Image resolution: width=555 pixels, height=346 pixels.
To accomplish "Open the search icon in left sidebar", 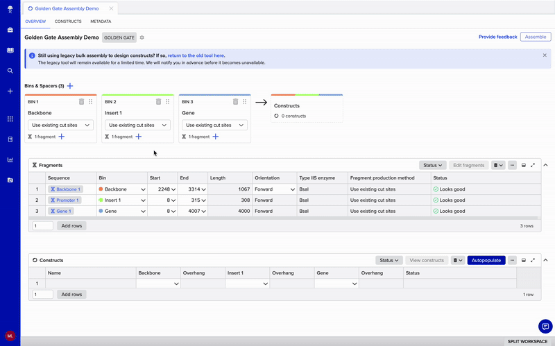I will tap(10, 71).
